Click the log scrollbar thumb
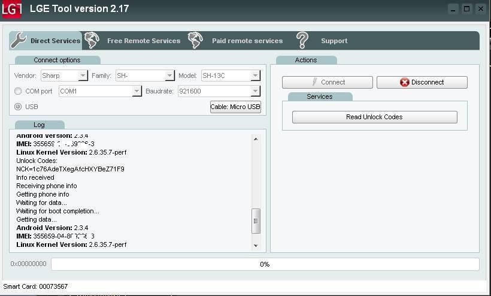Viewport: 491px width, 296px height. click(256, 221)
